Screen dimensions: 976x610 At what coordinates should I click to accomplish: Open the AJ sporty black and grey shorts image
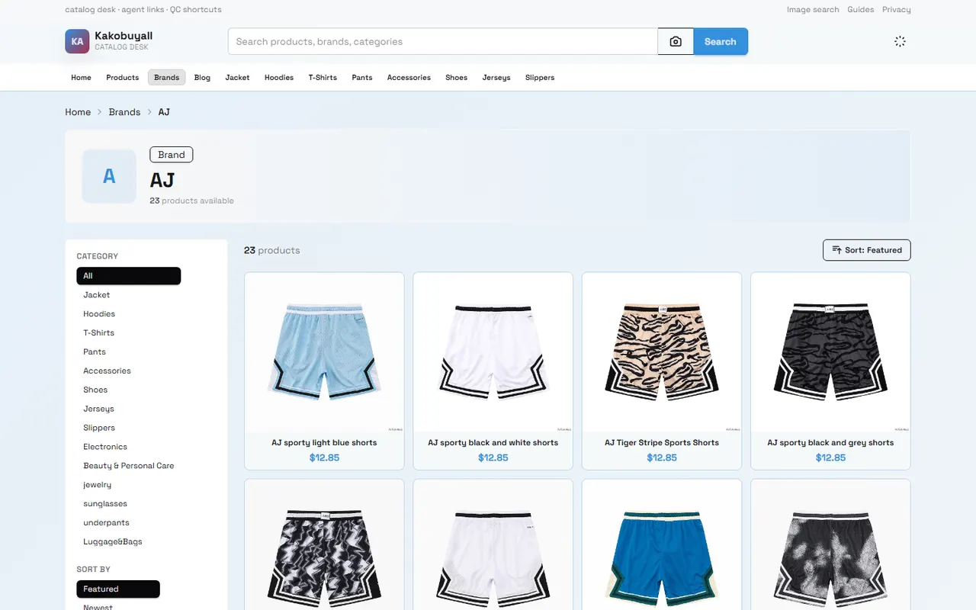(830, 352)
